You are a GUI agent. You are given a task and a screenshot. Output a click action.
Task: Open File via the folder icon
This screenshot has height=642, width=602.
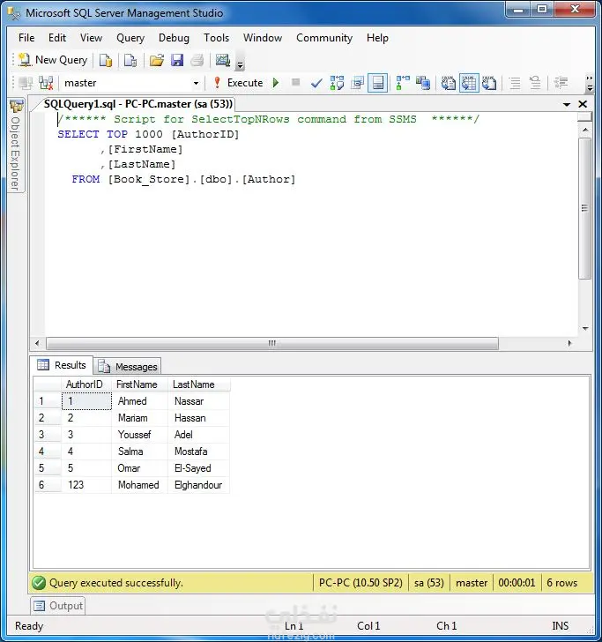pyautogui.click(x=156, y=60)
